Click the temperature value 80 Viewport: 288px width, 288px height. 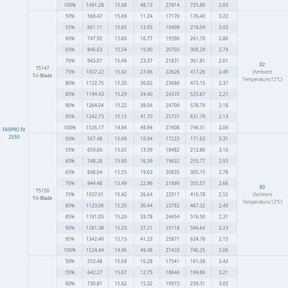tap(262, 187)
